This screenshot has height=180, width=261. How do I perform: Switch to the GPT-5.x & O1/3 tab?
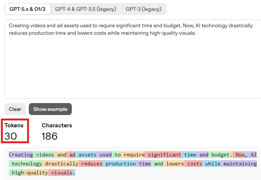coord(27,9)
